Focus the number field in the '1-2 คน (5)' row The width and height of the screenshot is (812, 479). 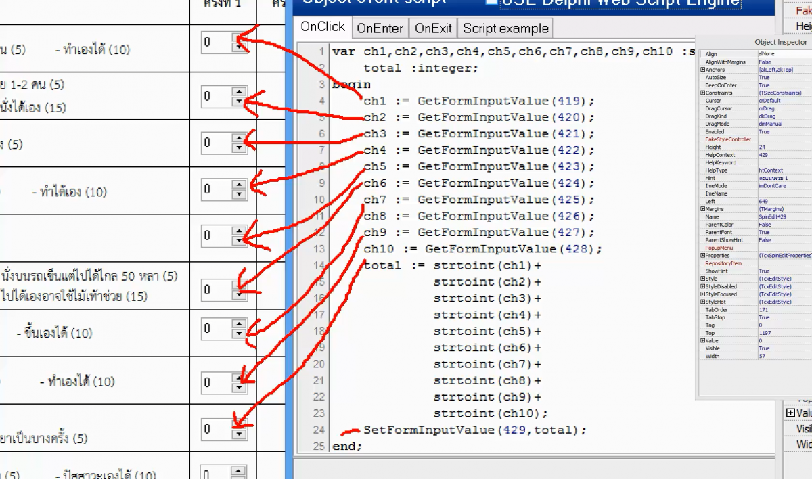(x=217, y=96)
